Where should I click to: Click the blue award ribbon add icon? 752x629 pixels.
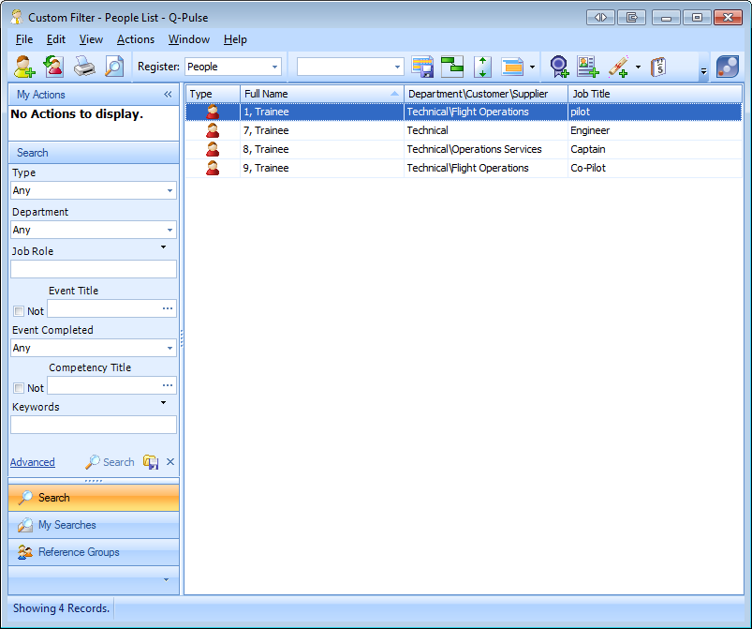(x=559, y=67)
